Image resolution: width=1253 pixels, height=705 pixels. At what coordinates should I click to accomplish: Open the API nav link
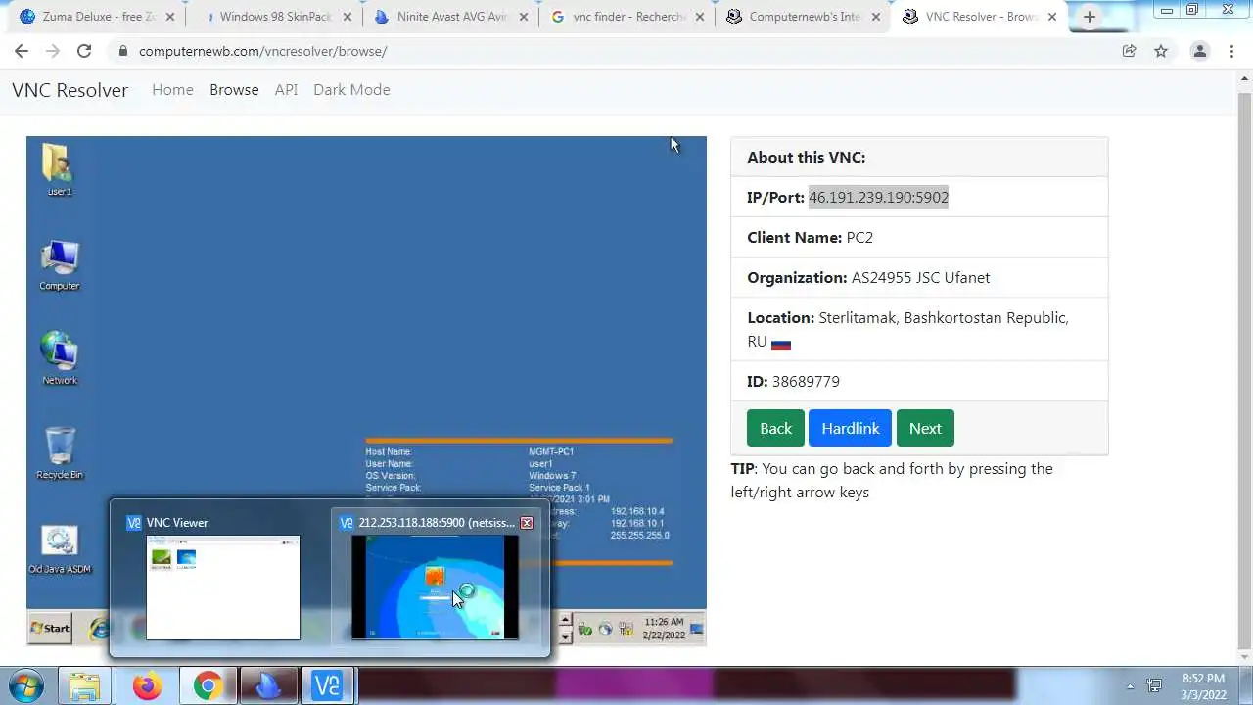pos(286,90)
